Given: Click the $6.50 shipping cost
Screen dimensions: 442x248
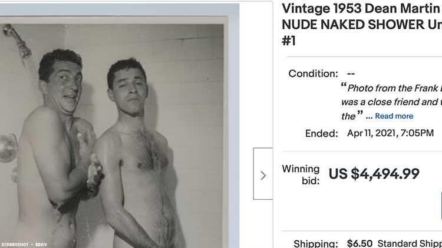Looking at the screenshot, I should click(x=359, y=243).
